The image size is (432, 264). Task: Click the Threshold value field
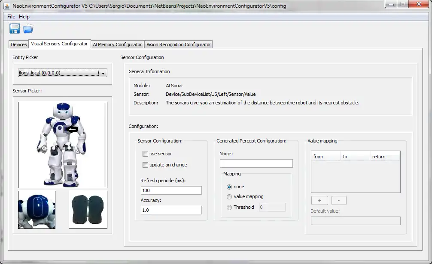(x=272, y=207)
